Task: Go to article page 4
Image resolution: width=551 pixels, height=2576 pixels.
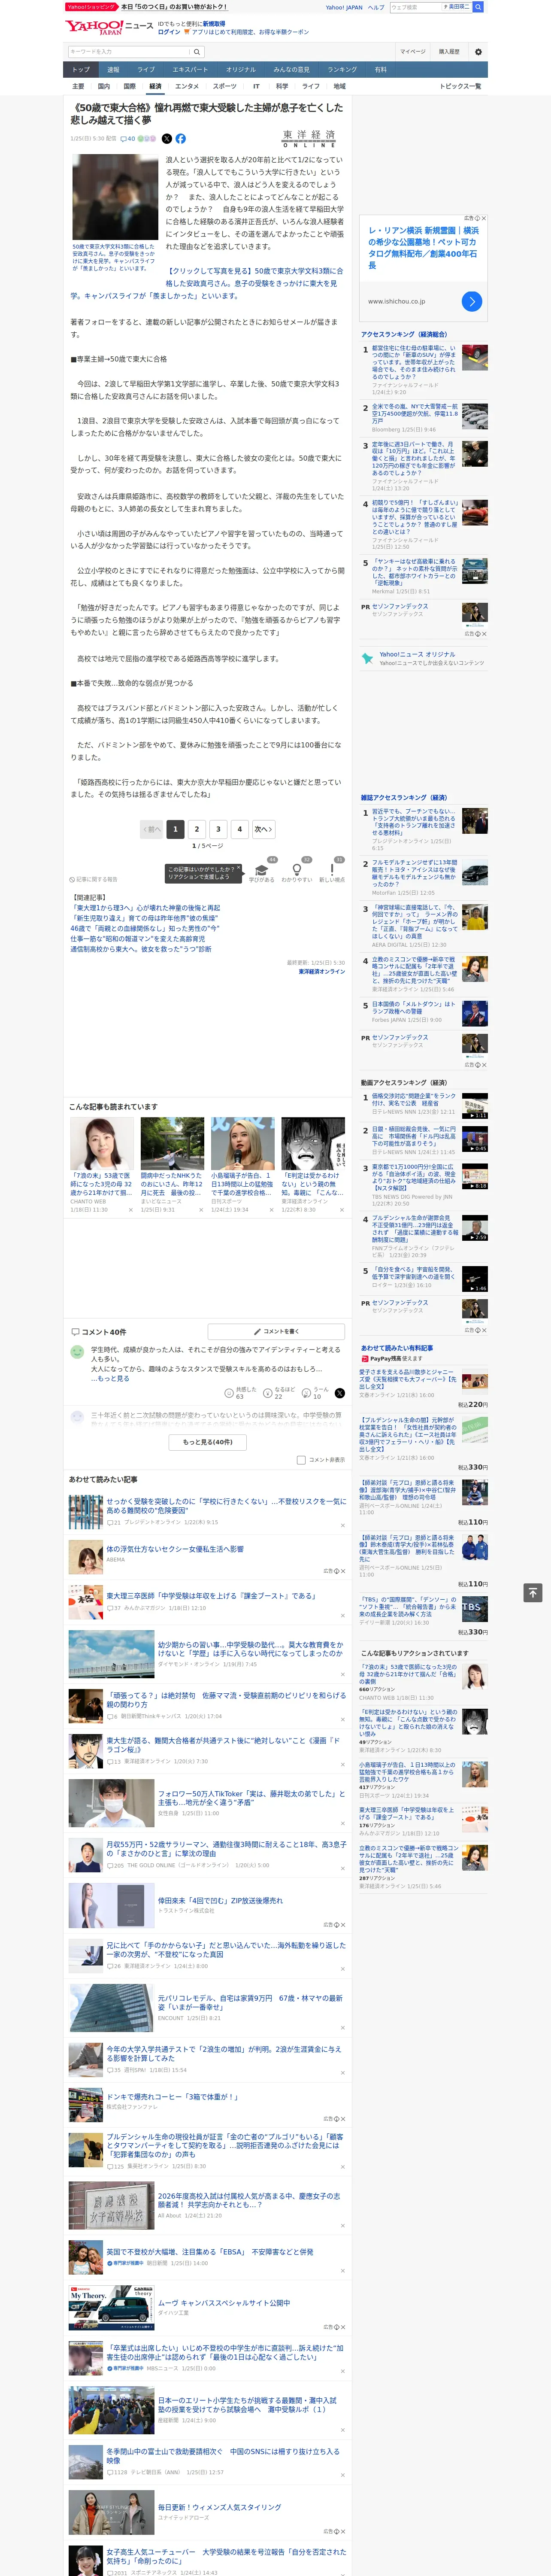Action: click(x=239, y=828)
